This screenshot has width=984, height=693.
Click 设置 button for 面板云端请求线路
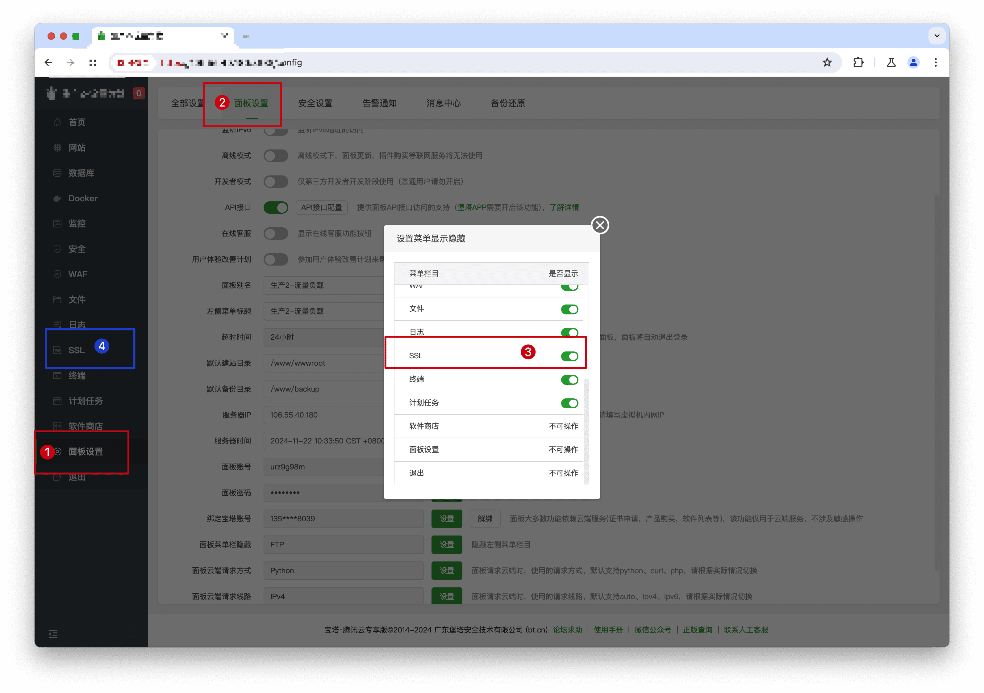pyautogui.click(x=447, y=596)
